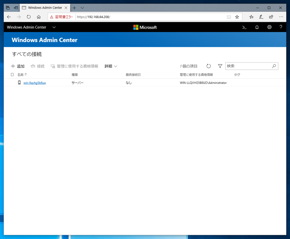
Task: Click 管理に使用する資格情報 toolbar button
Action: [x=75, y=66]
